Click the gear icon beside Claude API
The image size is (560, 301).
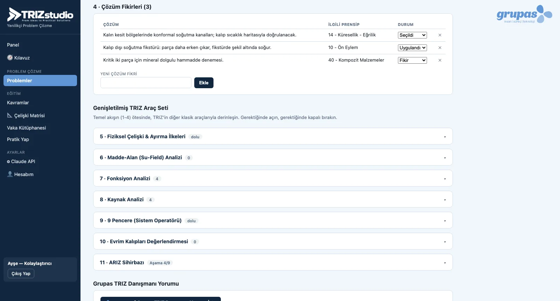click(x=8, y=162)
